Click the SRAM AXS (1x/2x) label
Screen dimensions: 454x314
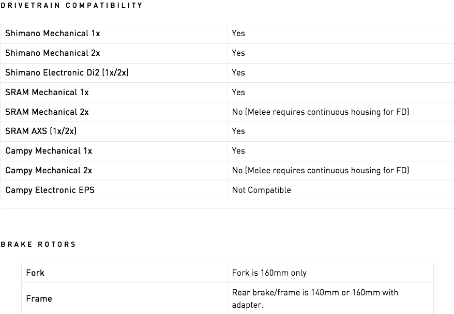(x=41, y=131)
